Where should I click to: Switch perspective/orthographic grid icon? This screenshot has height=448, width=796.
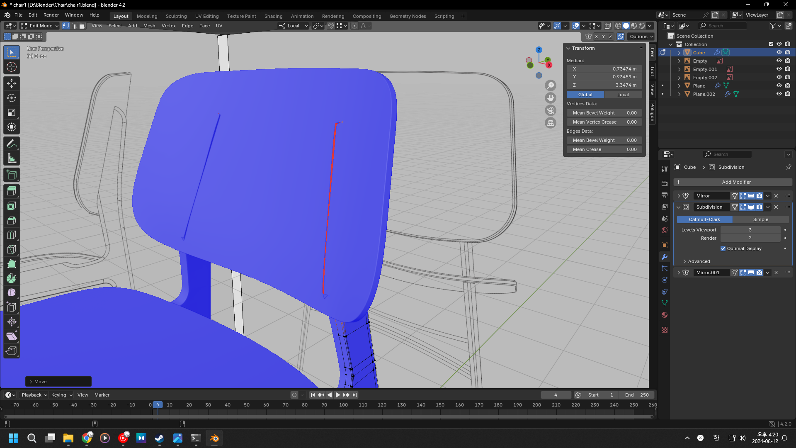coord(551,123)
